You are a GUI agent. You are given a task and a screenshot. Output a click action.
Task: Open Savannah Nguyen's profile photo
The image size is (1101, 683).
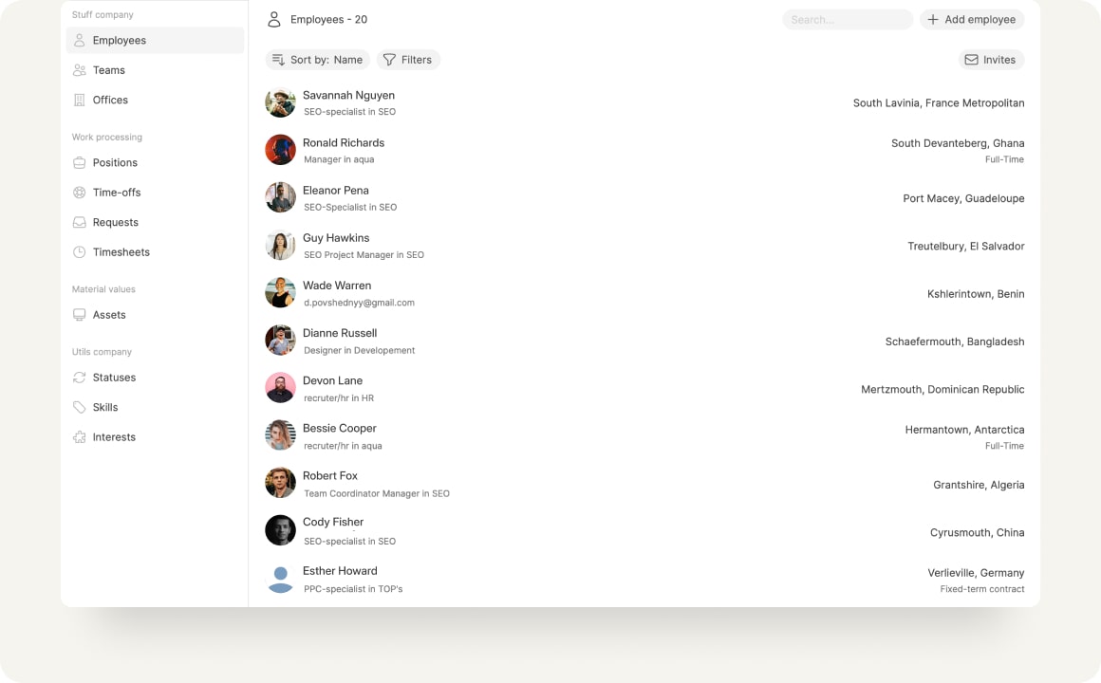click(x=280, y=102)
